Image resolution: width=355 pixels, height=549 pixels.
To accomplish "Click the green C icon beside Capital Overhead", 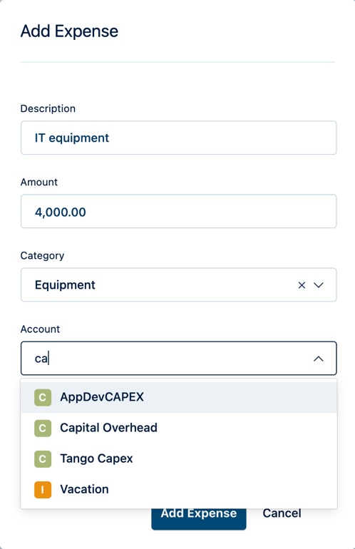I will click(x=43, y=429).
